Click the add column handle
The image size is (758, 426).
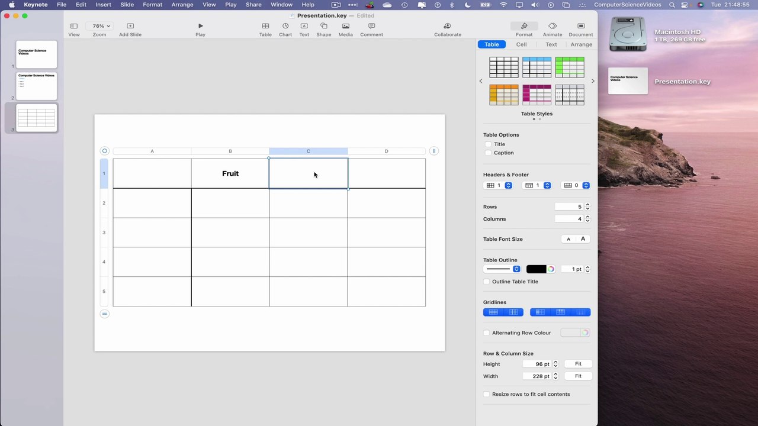point(433,151)
